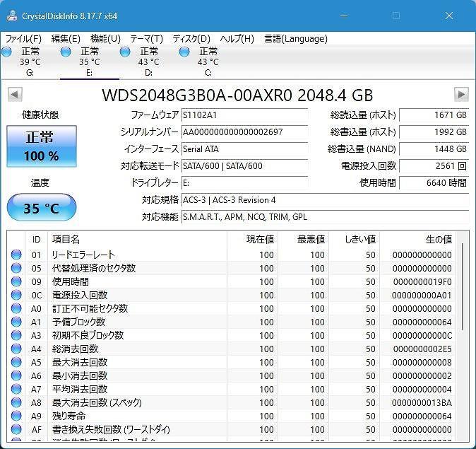
Task: Click the 35 °C temperature button
Action: (x=42, y=207)
